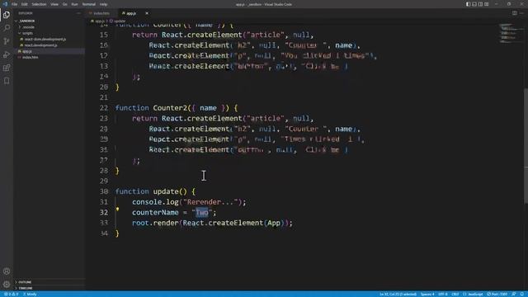Click the editor minimap
Screen dimensions: 528x297
pyautogui.click(x=510, y=33)
